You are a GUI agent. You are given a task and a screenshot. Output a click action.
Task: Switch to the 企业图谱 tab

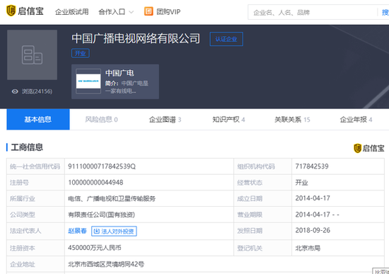[165, 120]
